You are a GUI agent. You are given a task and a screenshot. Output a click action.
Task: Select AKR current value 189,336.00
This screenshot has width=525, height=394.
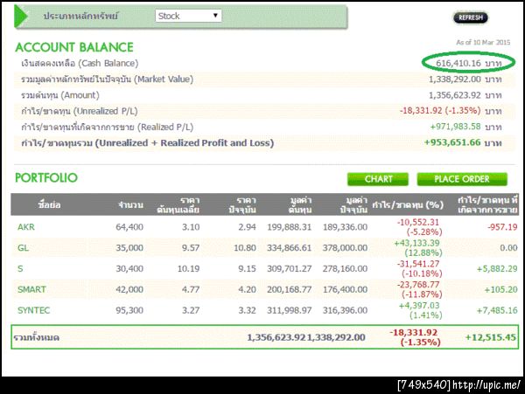click(x=346, y=227)
